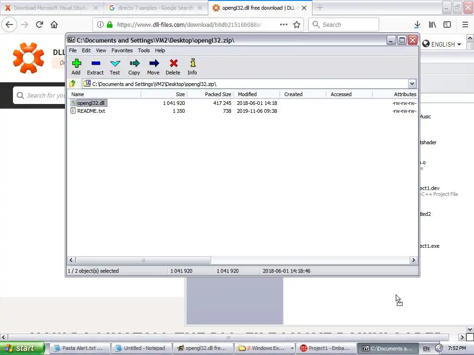This screenshot has width=474, height=355.
Task: Go to Firefox home page icon
Action: pos(54,24)
